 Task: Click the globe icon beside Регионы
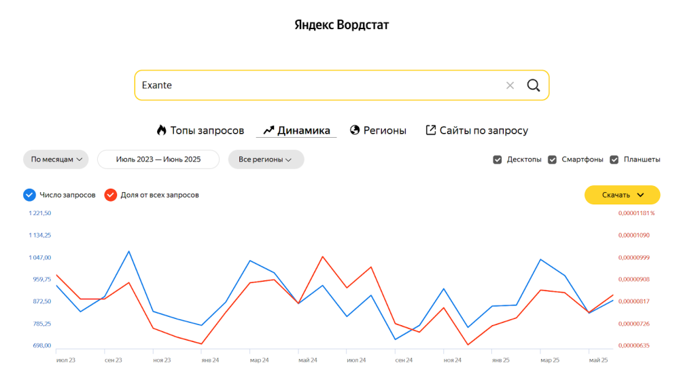click(354, 130)
